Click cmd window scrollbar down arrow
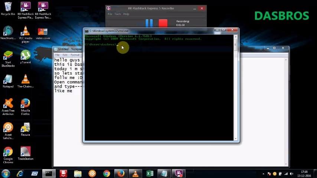Image resolution: width=317 pixels, height=178 pixels. click(x=236, y=139)
